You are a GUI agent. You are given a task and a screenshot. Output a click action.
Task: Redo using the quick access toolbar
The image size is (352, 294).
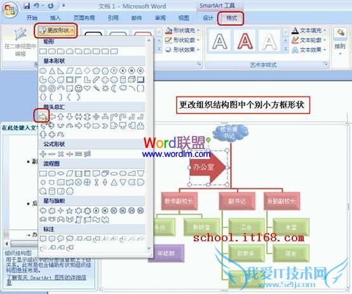click(51, 6)
